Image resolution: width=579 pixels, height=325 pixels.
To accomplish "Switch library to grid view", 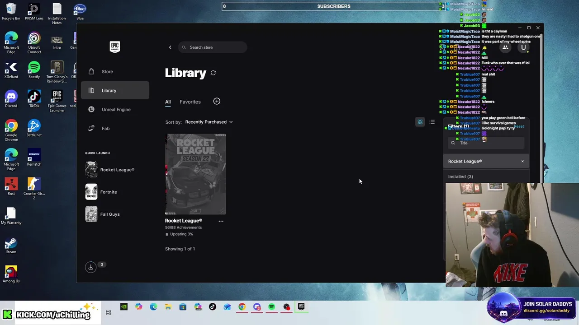I will [420, 122].
